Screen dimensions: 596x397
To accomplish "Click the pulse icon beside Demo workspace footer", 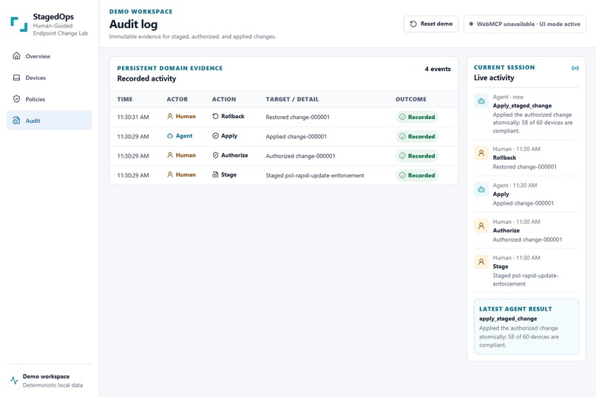I will 15,380.
